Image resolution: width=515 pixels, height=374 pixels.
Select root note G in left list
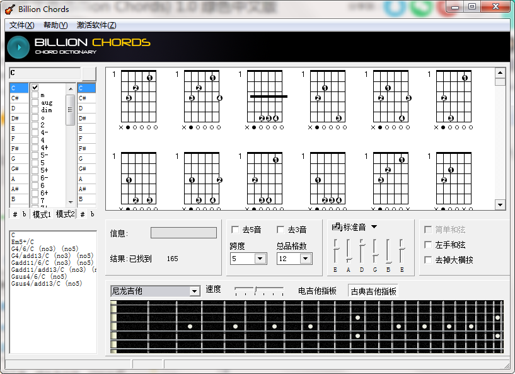[19, 159]
